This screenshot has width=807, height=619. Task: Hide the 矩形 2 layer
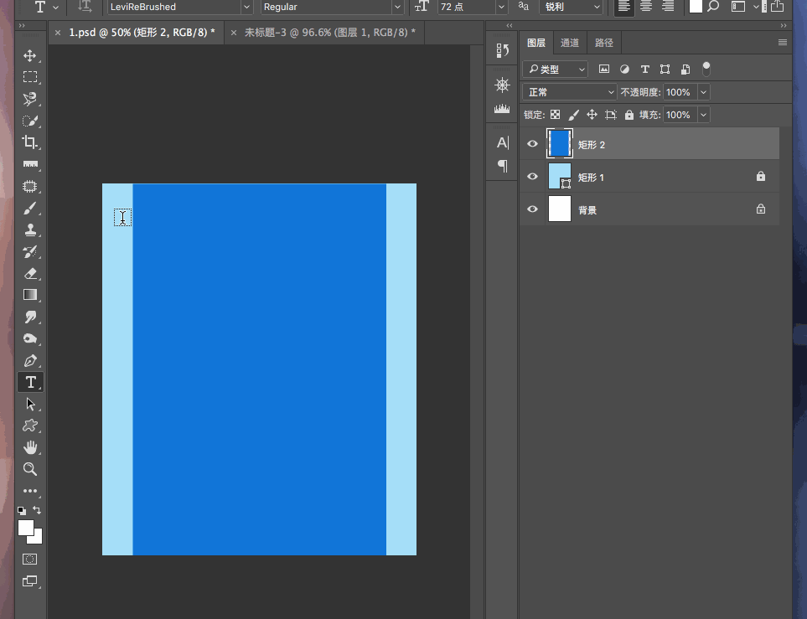(532, 144)
